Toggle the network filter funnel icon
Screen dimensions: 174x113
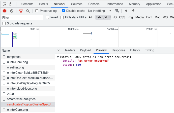click(x=21, y=11)
